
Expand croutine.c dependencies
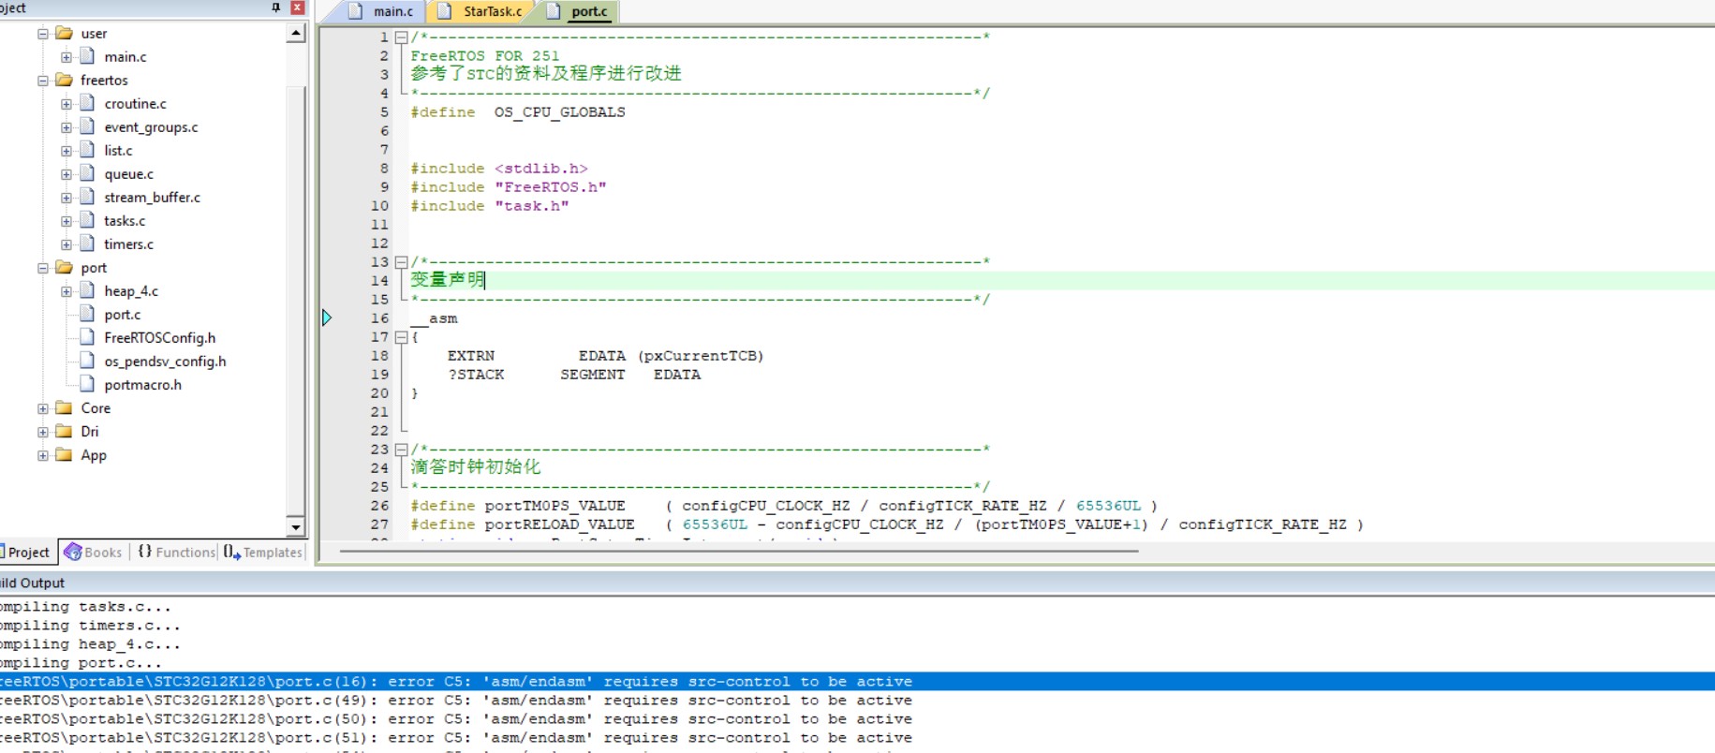(67, 104)
